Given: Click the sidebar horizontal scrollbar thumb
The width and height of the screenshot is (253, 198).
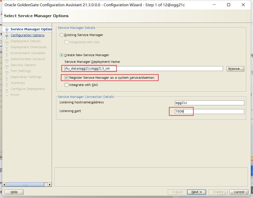Looking at the screenshot, I should [25, 184].
